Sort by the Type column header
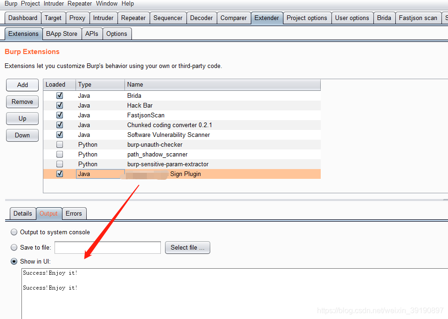Image resolution: width=448 pixels, height=319 pixels. point(100,85)
